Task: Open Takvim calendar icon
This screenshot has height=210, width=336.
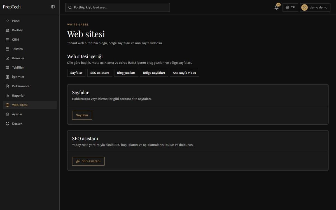Action: tap(8, 49)
